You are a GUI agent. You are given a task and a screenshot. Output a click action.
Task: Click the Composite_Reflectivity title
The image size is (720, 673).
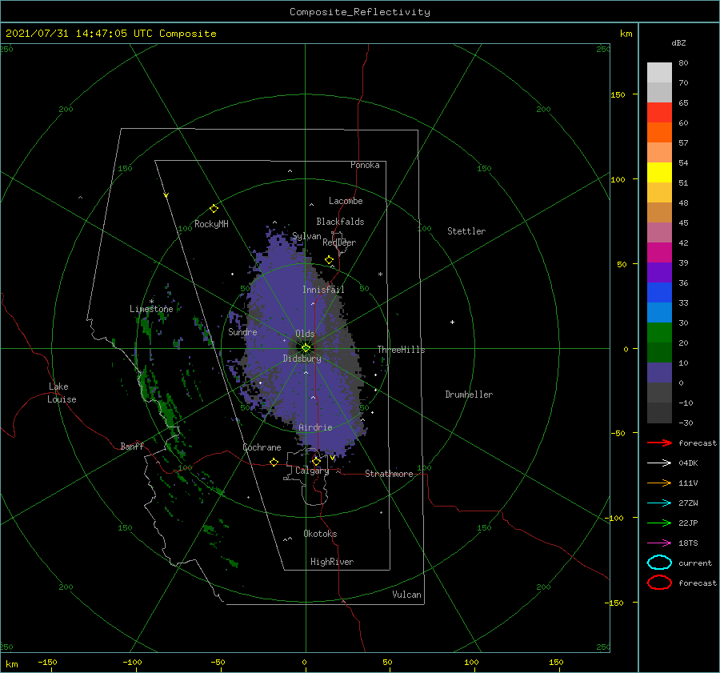(x=360, y=12)
